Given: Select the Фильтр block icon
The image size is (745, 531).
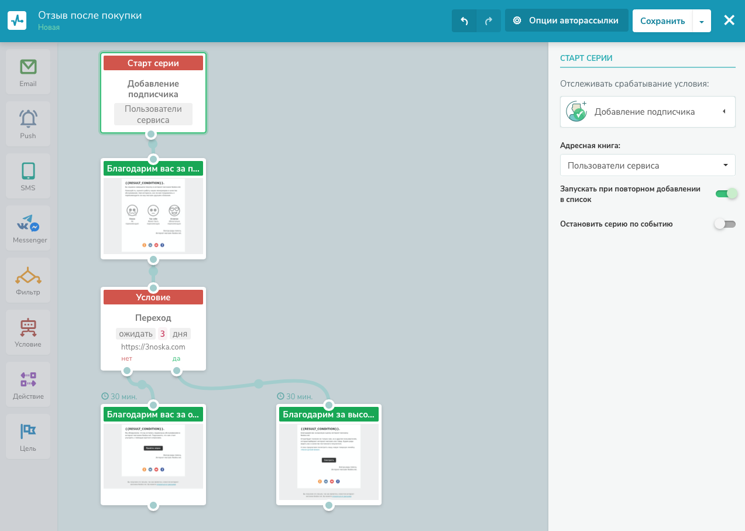Looking at the screenshot, I should click(28, 280).
